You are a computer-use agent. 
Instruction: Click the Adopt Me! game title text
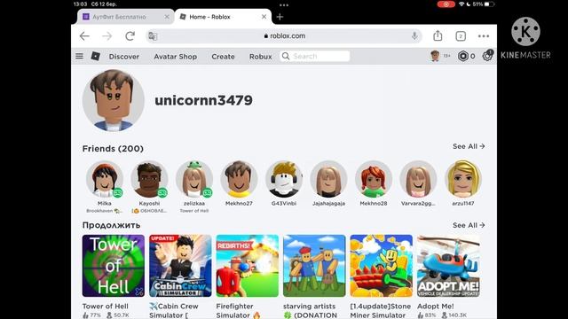(436, 306)
